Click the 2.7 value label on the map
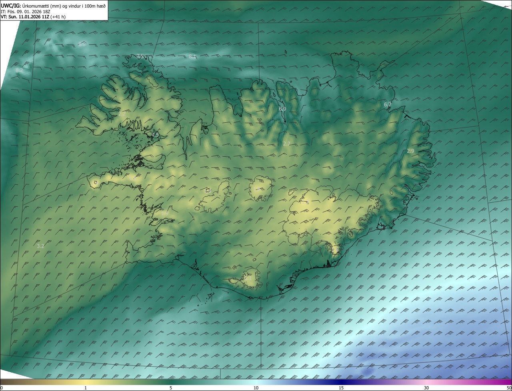Viewport: 512px width, 391px height. [287, 144]
